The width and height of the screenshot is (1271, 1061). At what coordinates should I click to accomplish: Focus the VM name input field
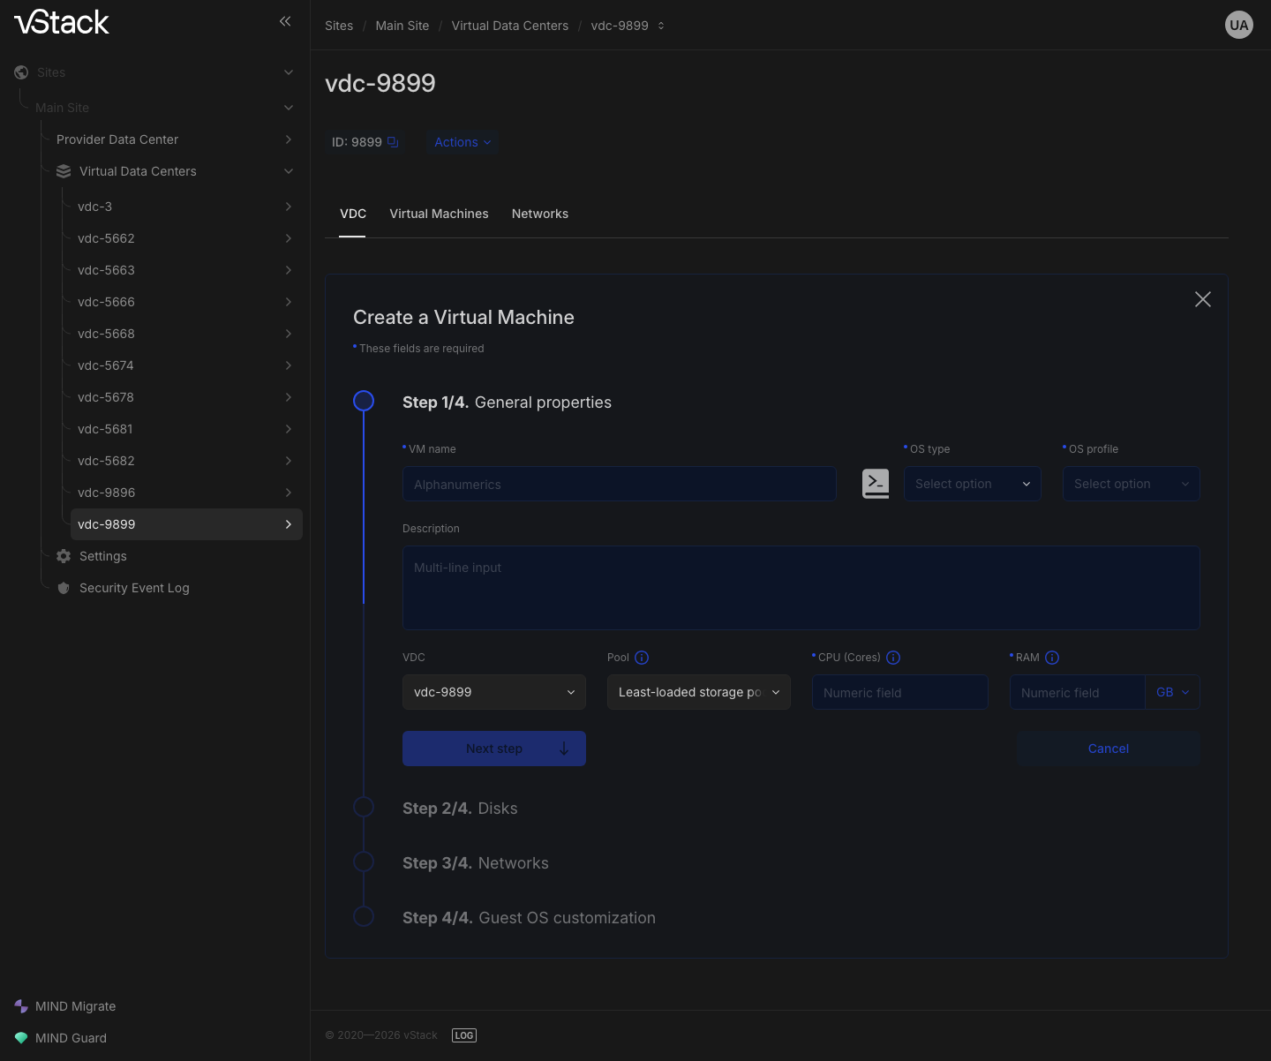(620, 484)
